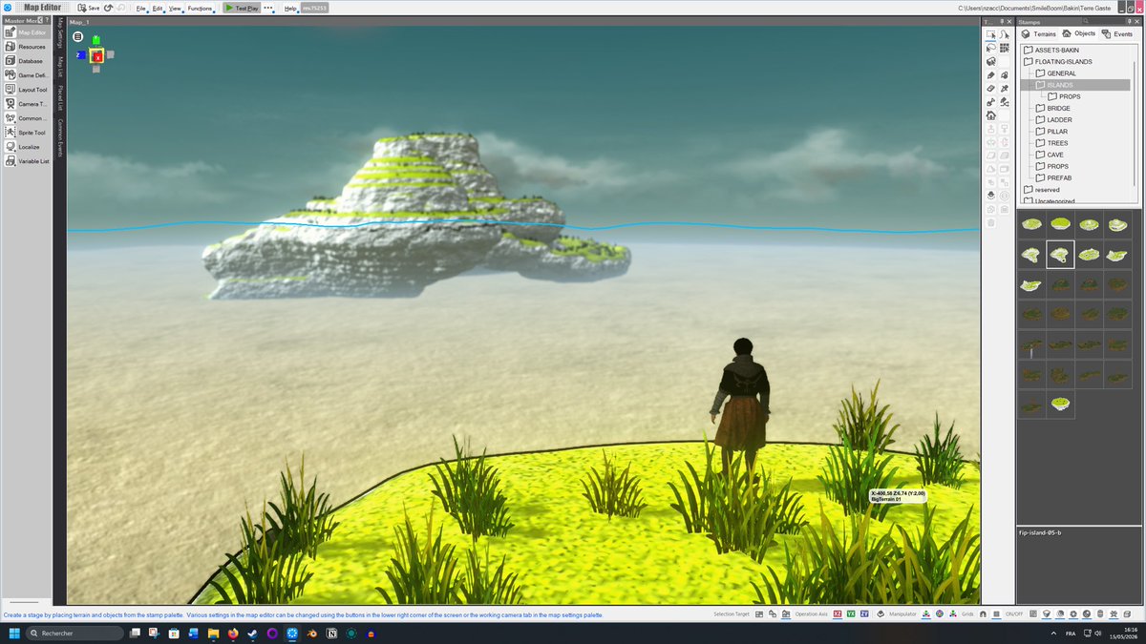The image size is (1146, 644).
Task: Open the File menu dropdown
Action: [141, 8]
